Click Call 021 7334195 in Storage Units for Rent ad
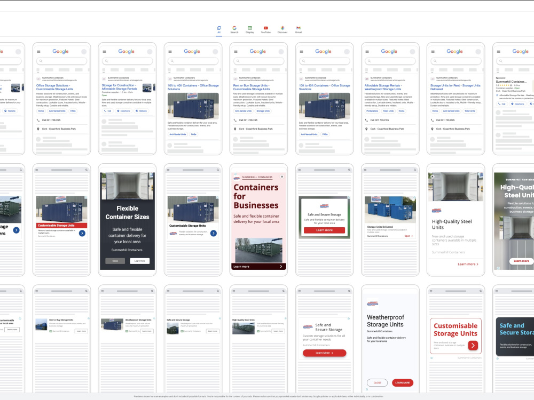The image size is (534, 400). tap(445, 120)
